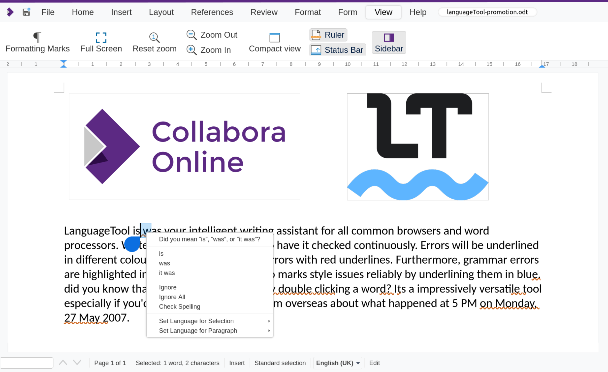Switch to the Layout tab

point(161,12)
